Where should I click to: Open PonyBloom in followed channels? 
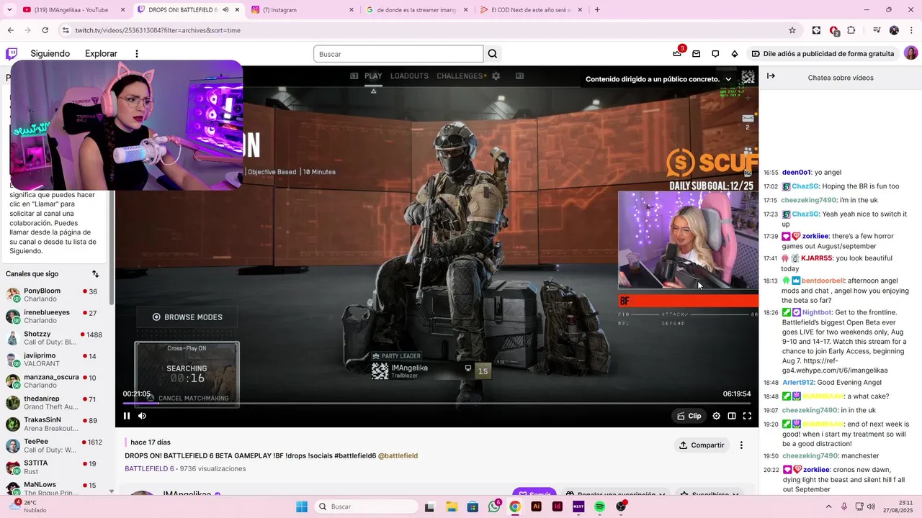tap(54, 295)
